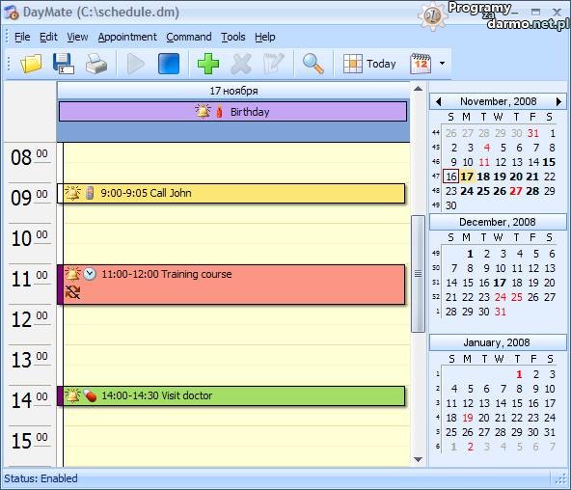
Task: Open the Help menu
Action: pyautogui.click(x=264, y=37)
